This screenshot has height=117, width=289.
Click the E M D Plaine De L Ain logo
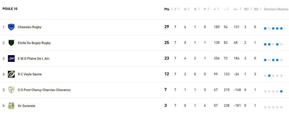pos(11,58)
